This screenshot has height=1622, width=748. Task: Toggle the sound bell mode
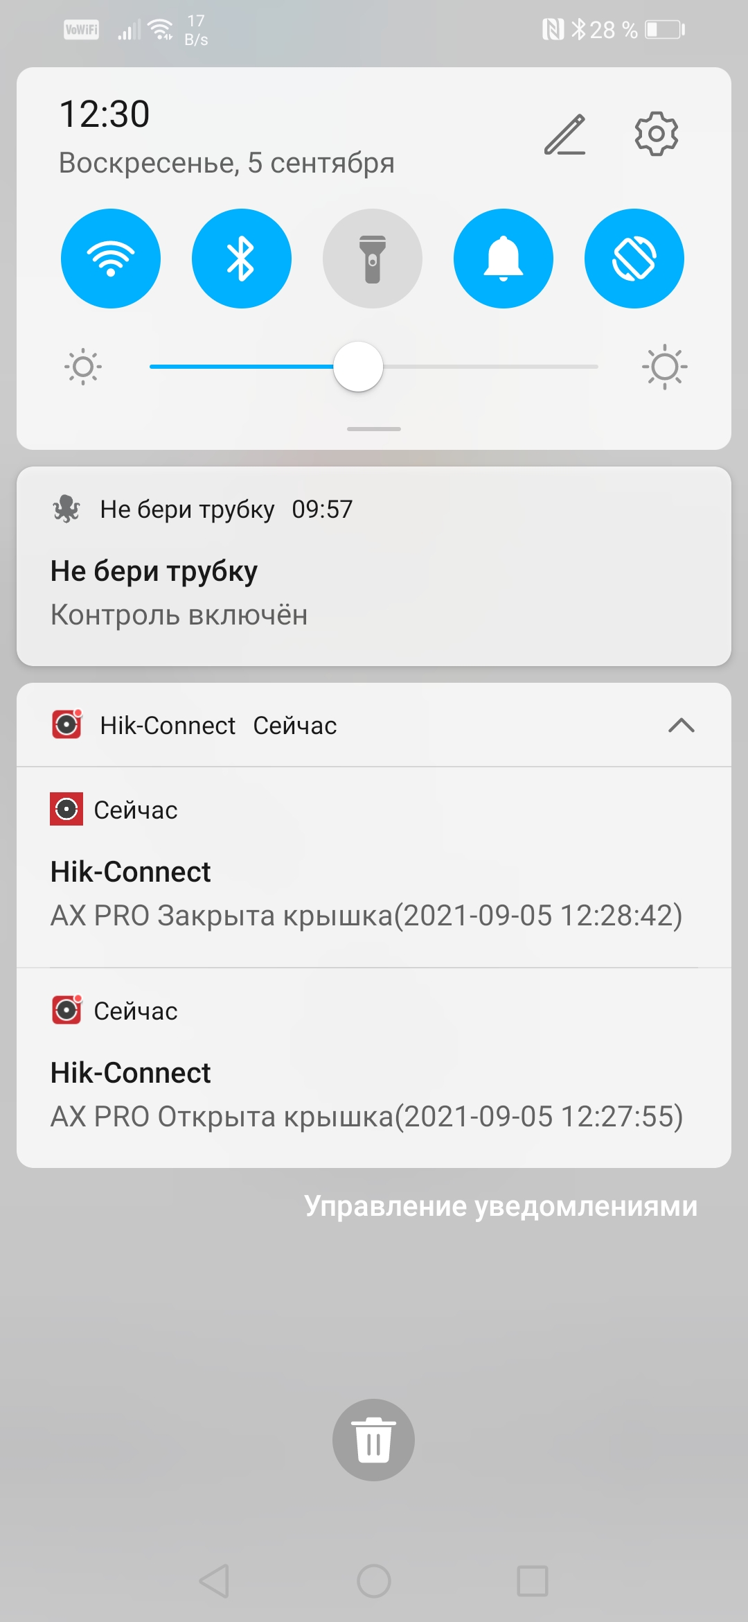point(504,259)
